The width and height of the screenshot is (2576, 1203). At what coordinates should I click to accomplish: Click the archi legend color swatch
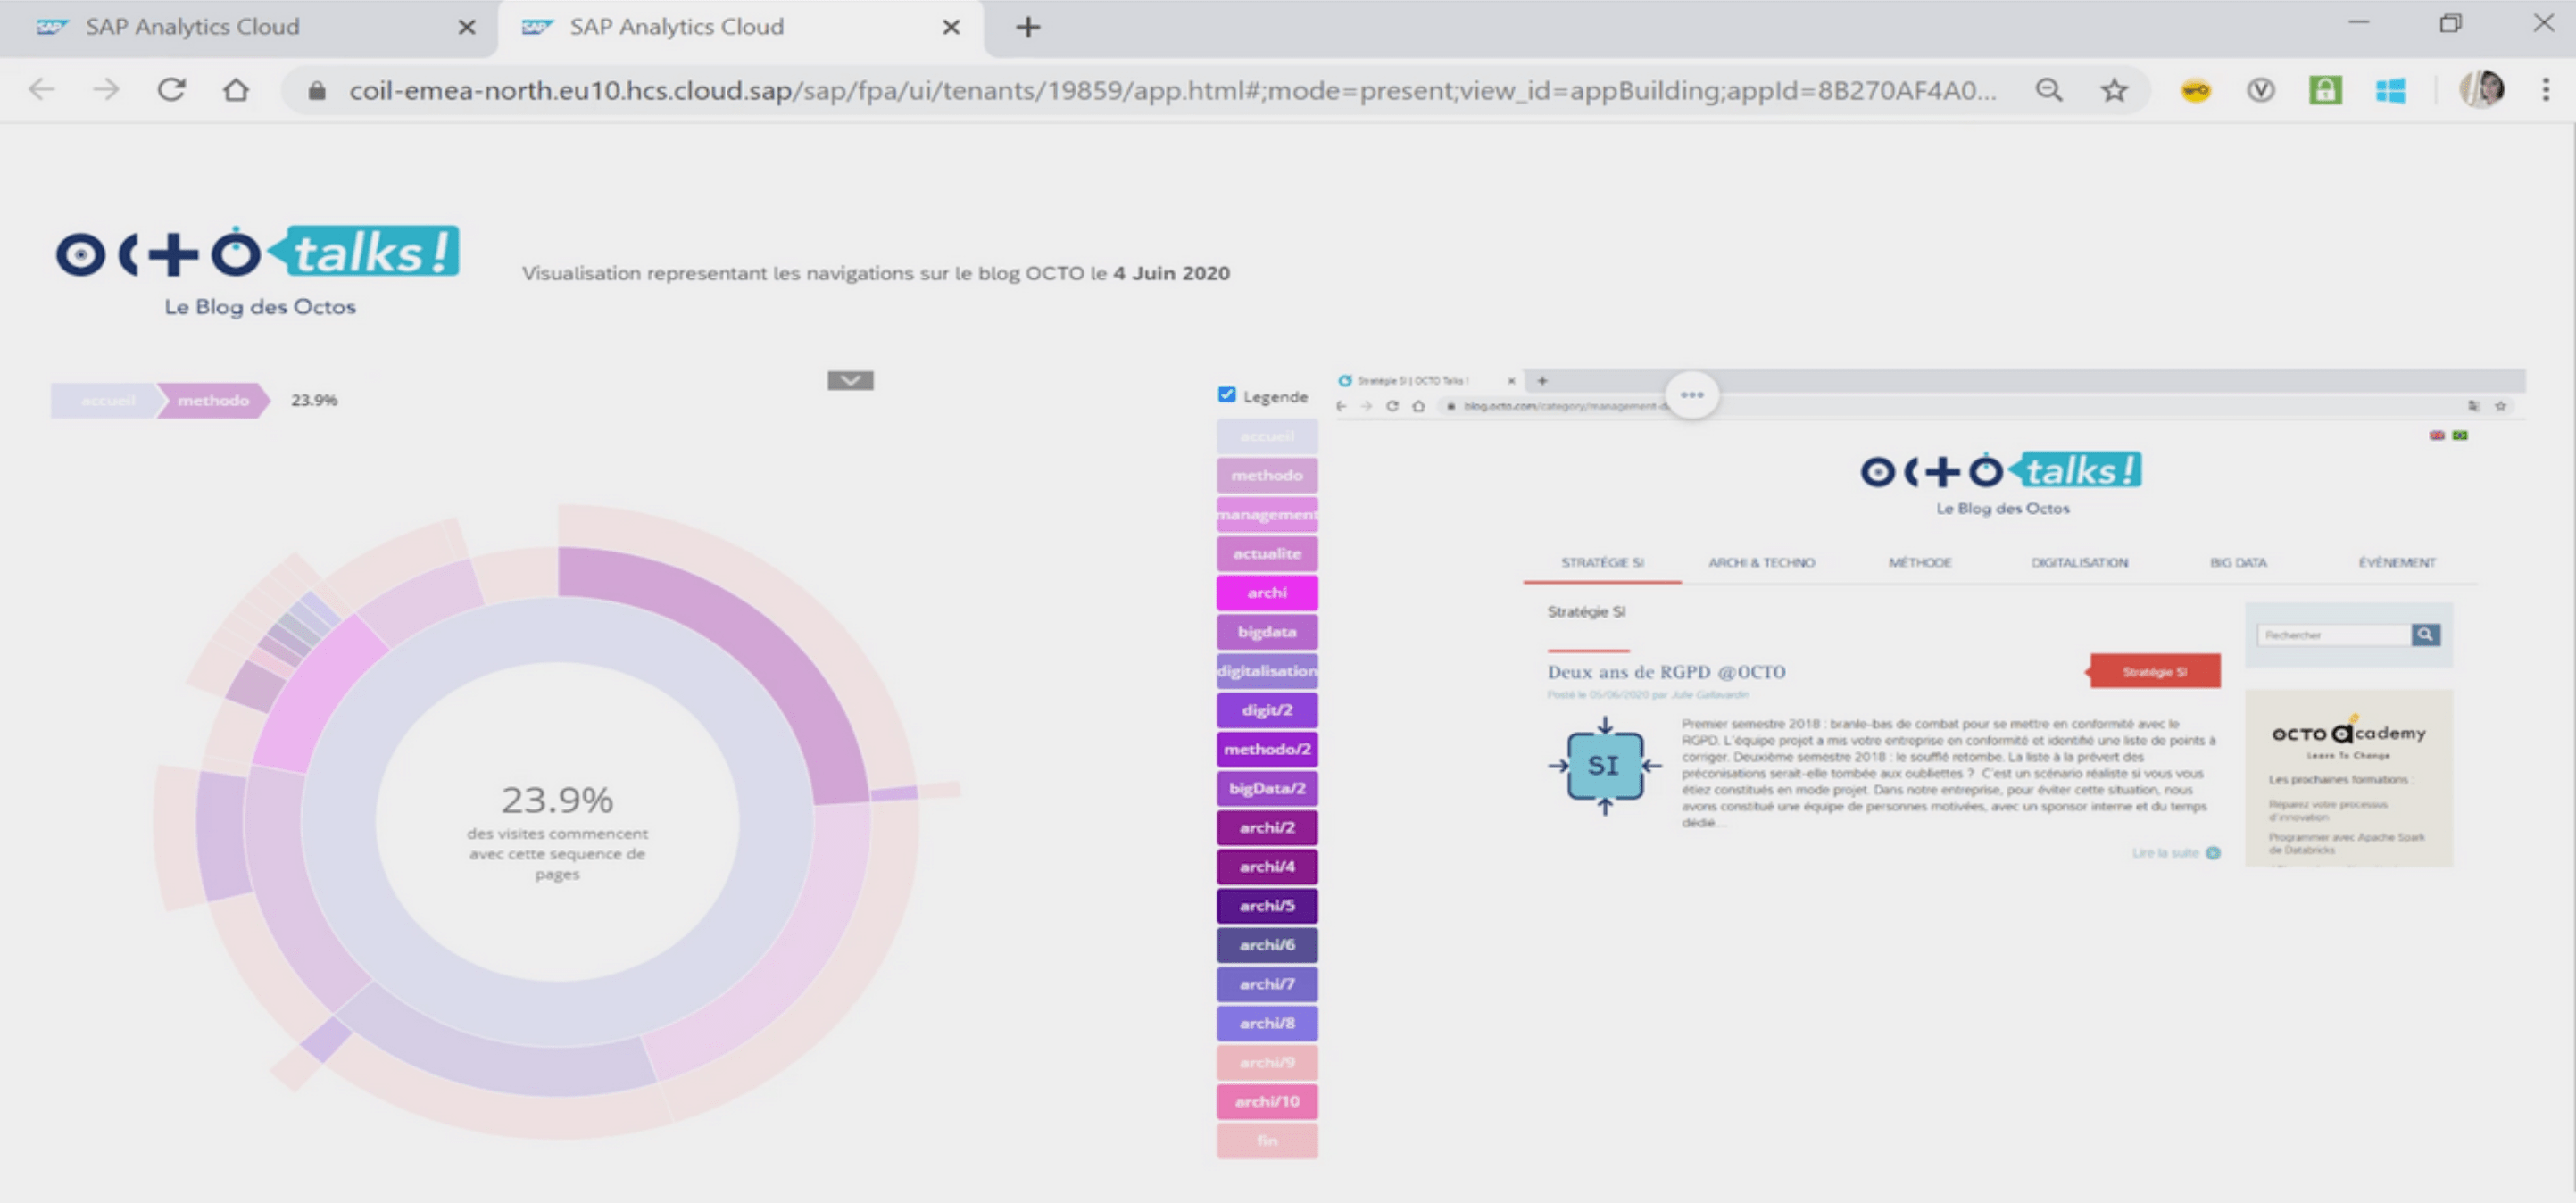(1266, 592)
